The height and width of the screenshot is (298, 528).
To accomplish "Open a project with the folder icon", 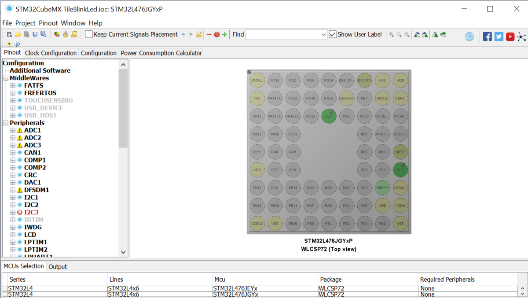I will pos(18,34).
